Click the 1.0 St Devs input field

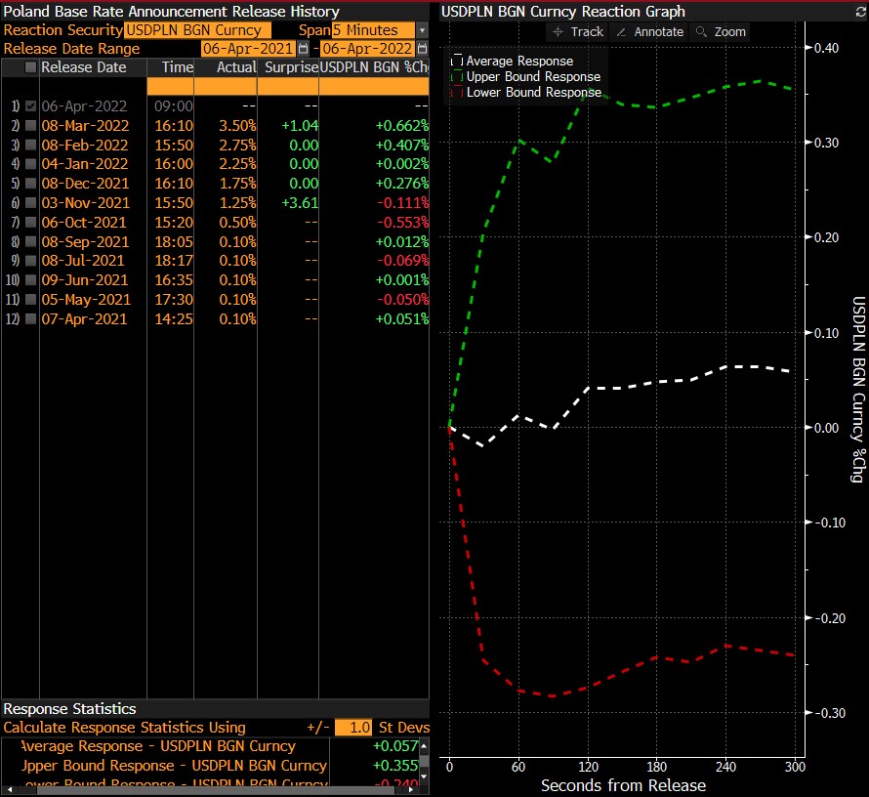[352, 728]
